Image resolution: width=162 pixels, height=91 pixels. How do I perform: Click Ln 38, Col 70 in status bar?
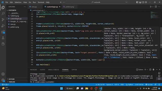click(100, 85)
